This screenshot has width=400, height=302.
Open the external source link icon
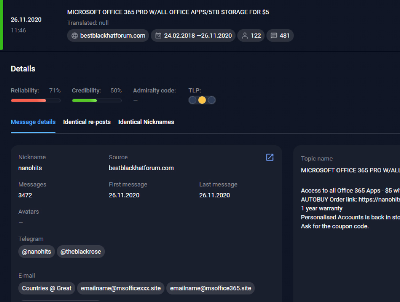click(270, 157)
